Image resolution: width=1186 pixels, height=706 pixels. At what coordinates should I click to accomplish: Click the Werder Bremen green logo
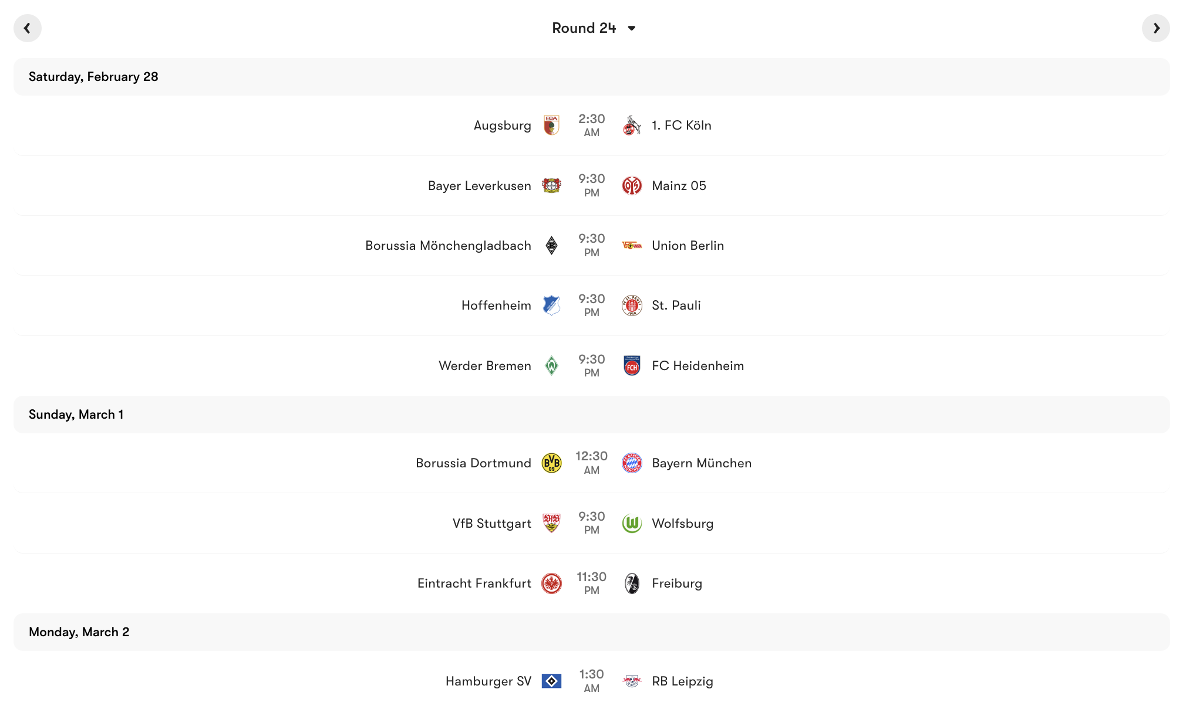click(552, 365)
